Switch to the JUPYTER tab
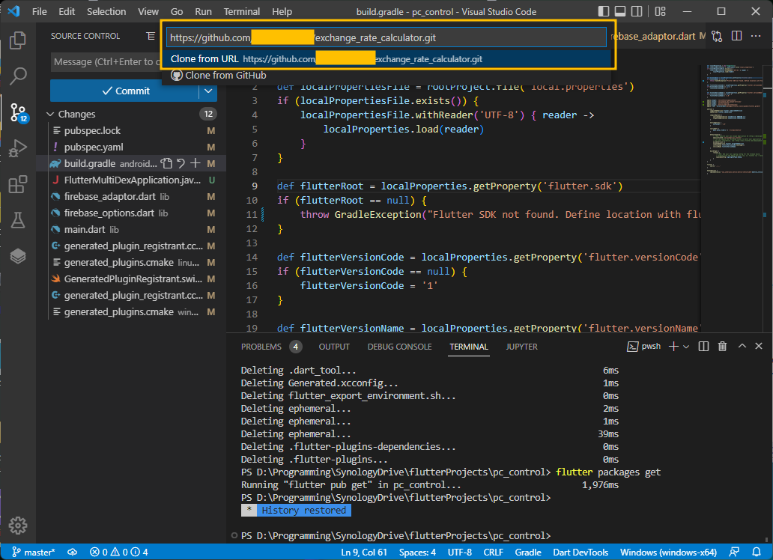Viewport: 773px width, 560px height. [x=521, y=347]
